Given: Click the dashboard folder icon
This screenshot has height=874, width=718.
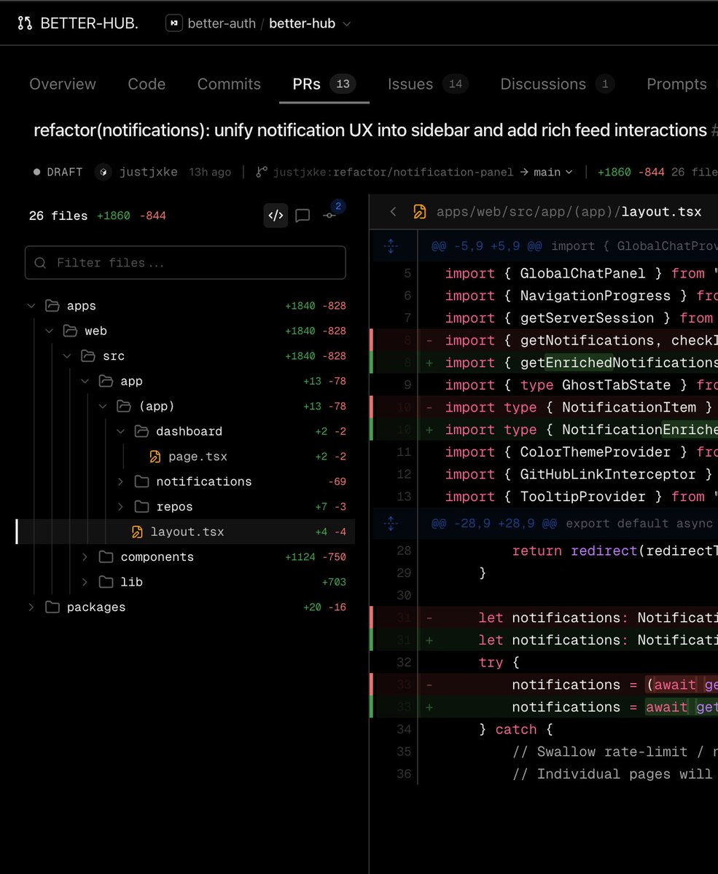Looking at the screenshot, I should pyautogui.click(x=141, y=431).
